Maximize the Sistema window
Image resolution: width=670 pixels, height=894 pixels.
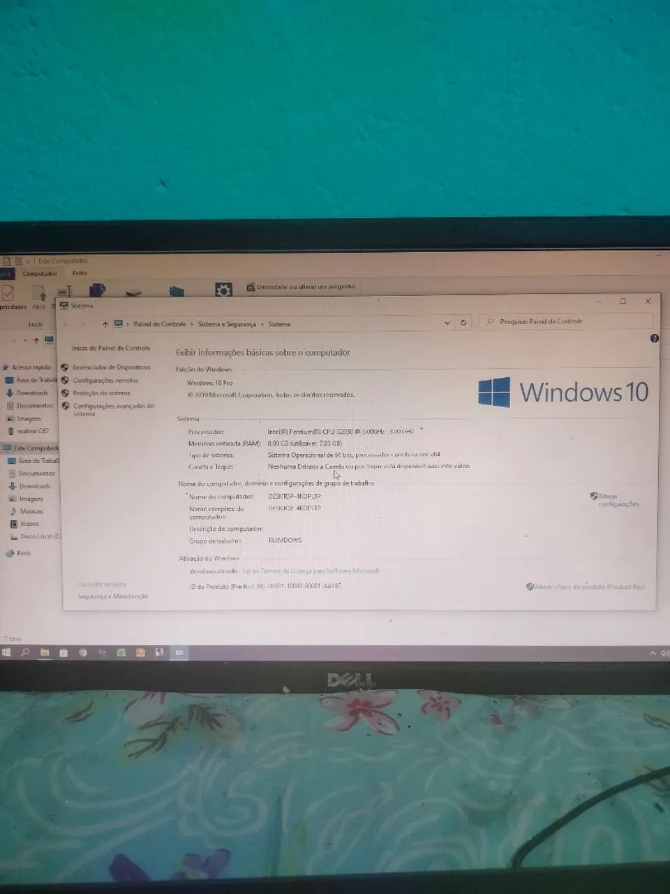[623, 302]
